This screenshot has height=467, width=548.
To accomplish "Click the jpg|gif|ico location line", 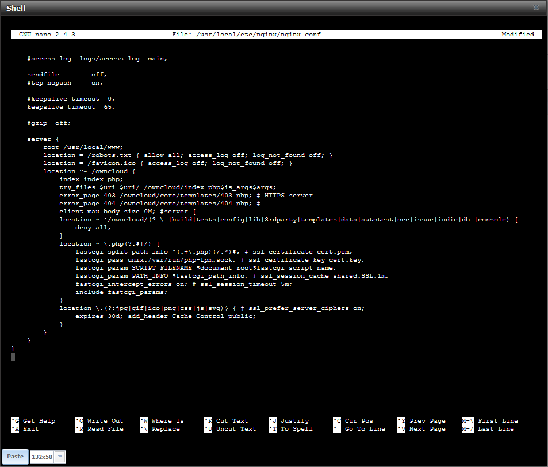I will pyautogui.click(x=212, y=308).
